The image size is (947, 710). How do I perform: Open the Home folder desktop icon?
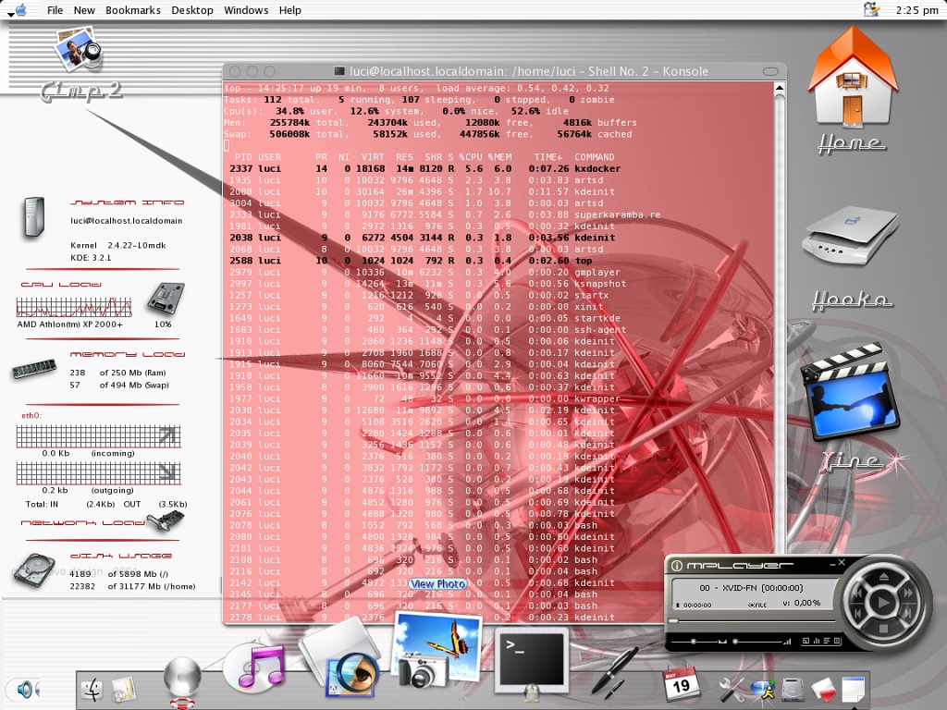[852, 79]
